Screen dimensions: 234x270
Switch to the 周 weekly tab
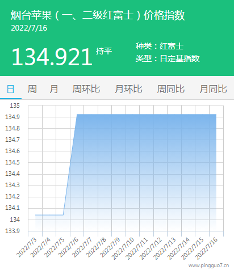tap(32, 89)
